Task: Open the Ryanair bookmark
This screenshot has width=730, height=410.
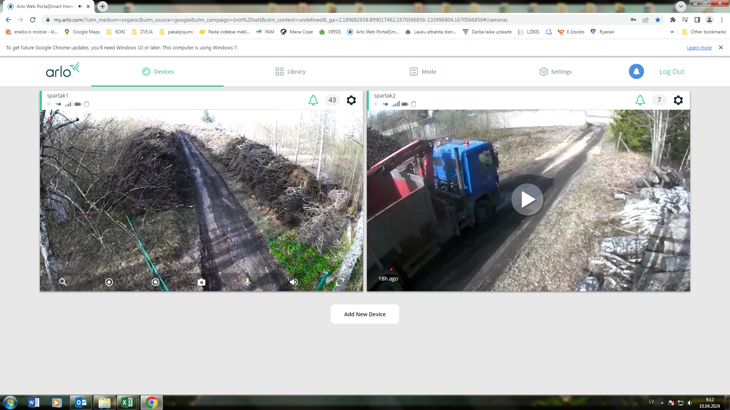Action: (x=603, y=32)
